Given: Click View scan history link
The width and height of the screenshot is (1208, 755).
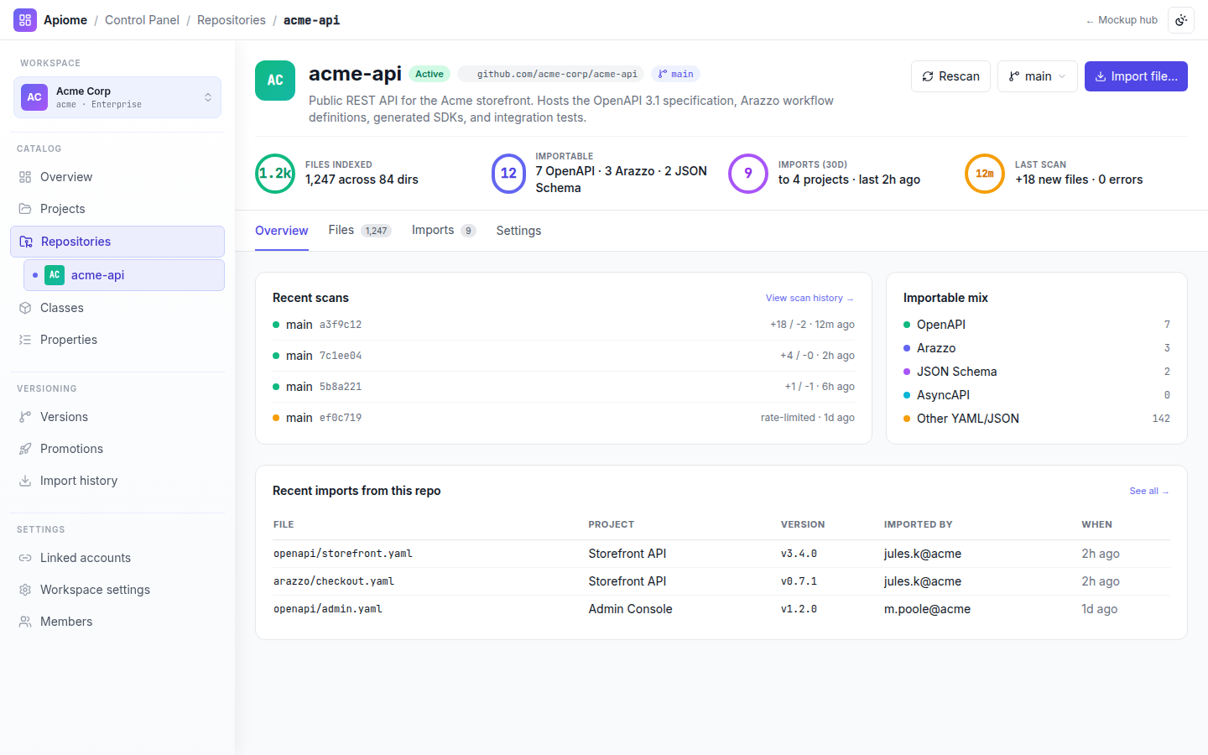Looking at the screenshot, I should 810,298.
